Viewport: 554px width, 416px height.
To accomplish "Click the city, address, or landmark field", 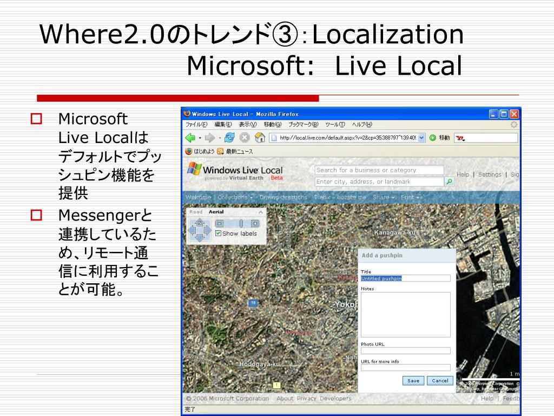I will click(379, 181).
